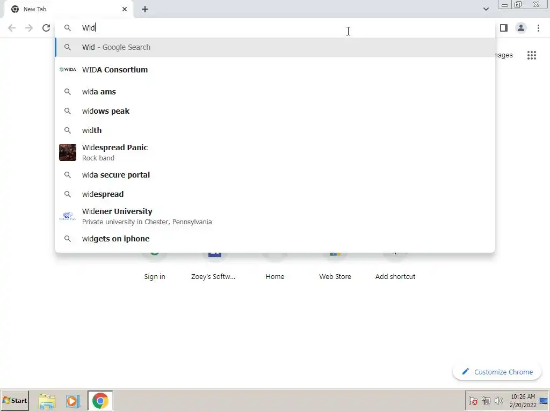Open the Widespread Panic rock band suggestion

click(275, 152)
